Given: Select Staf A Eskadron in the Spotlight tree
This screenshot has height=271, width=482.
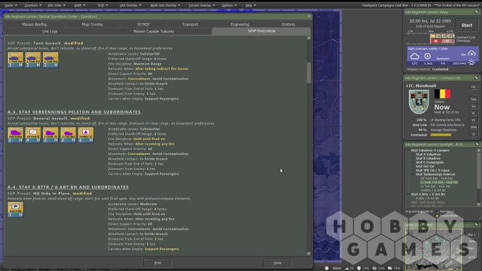Looking at the screenshot, I should click(429, 154).
